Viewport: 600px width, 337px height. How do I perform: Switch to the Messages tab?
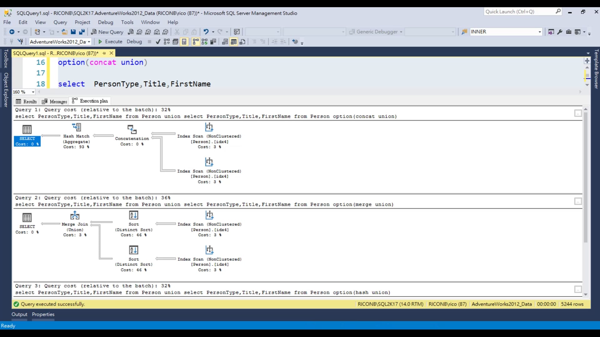pos(55,101)
